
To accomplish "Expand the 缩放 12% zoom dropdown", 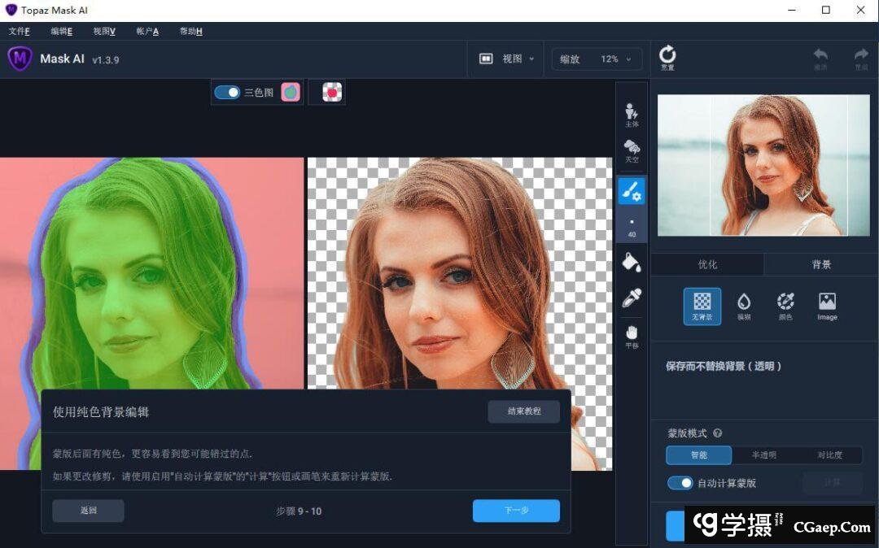I will click(x=597, y=59).
